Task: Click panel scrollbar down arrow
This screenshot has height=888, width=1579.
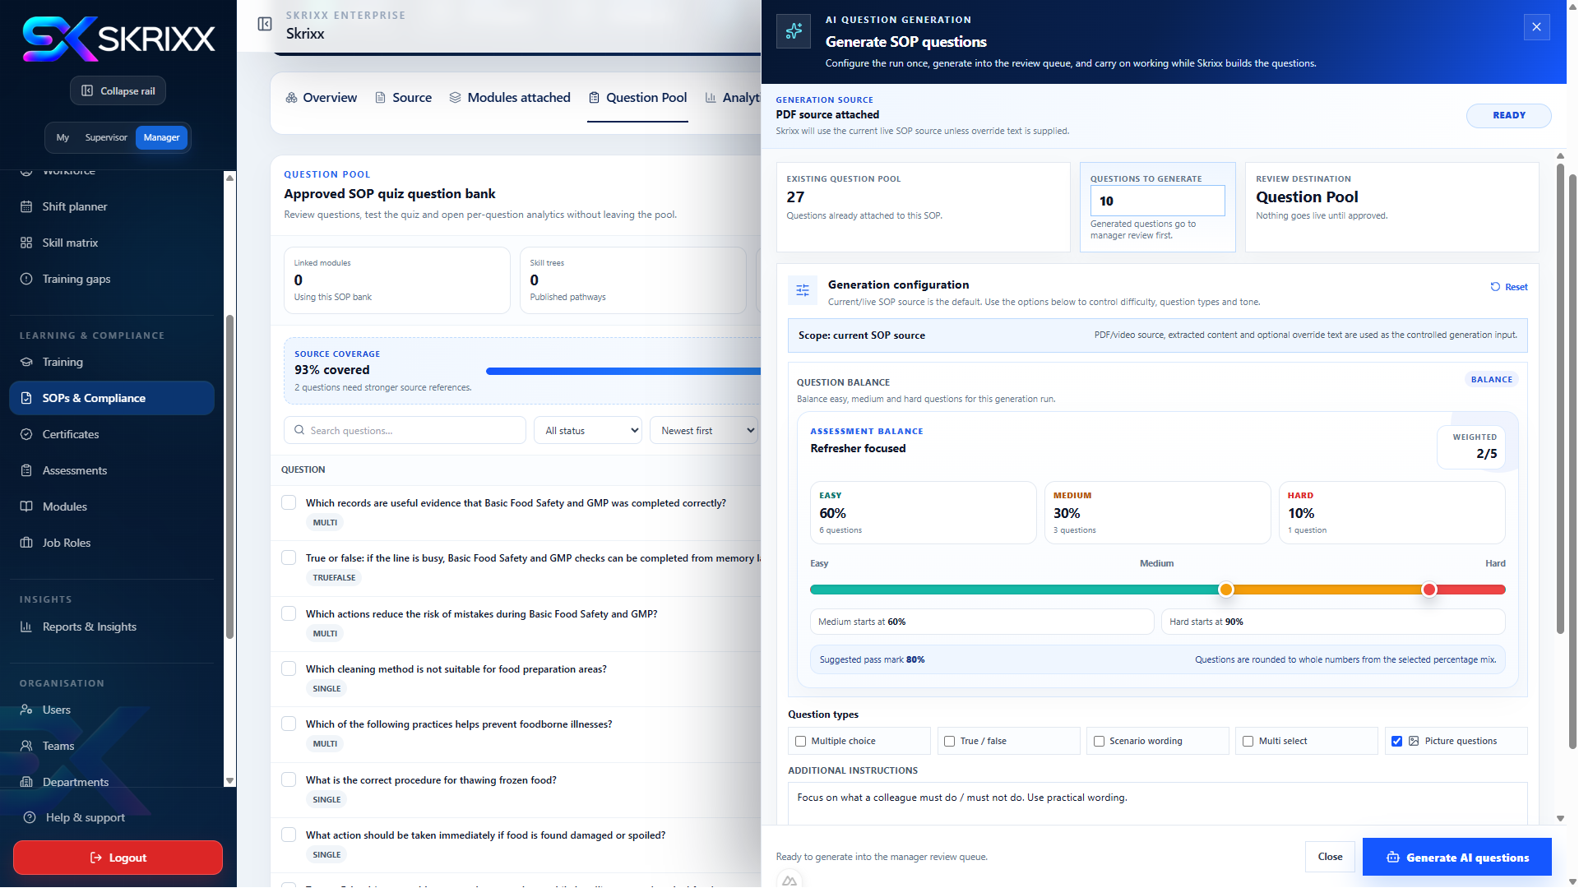Action: [x=1560, y=818]
